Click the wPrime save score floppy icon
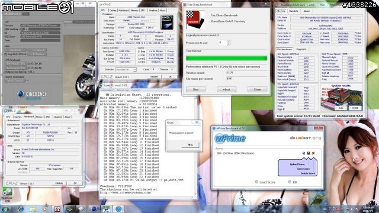Screen dimensions: 379x213 click(309, 153)
